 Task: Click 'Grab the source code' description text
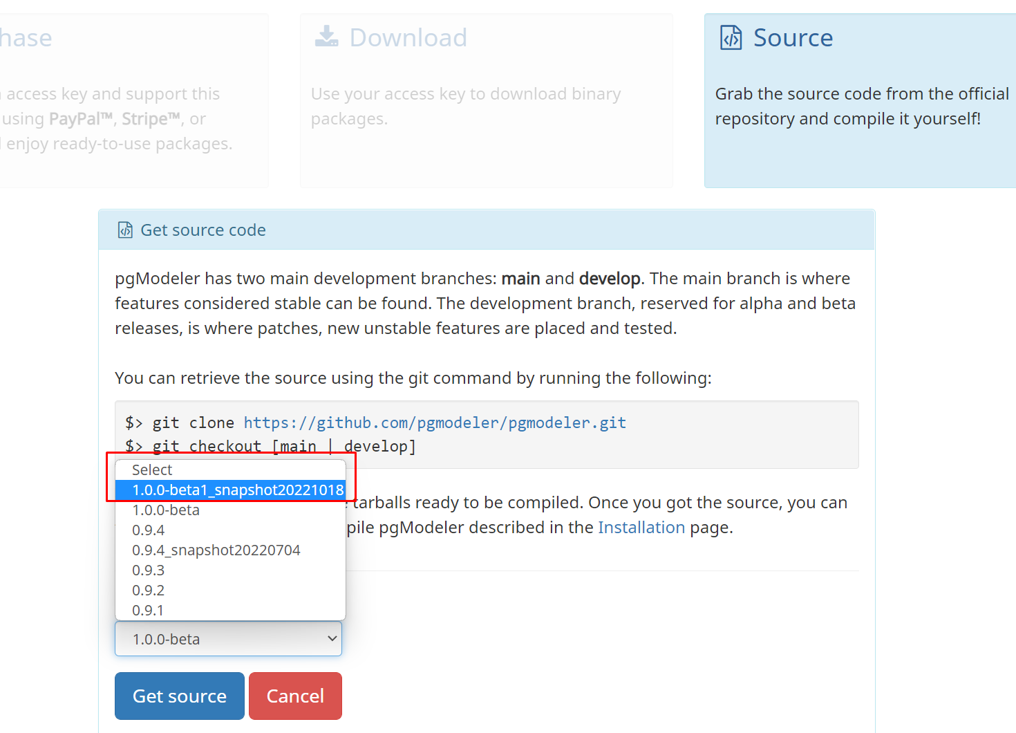862,106
